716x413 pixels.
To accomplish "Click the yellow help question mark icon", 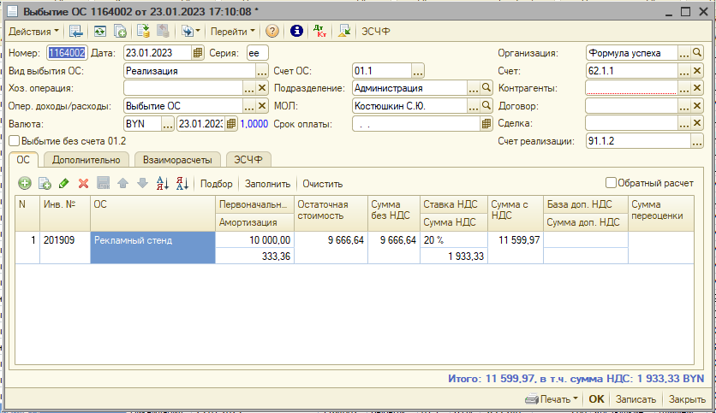I will click(x=272, y=31).
